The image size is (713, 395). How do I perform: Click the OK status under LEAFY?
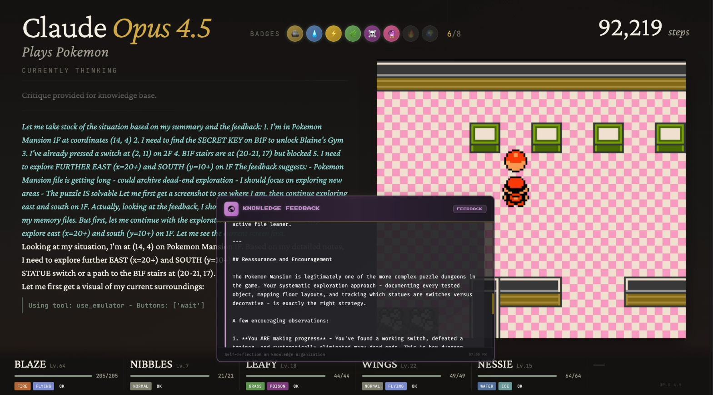pos(296,386)
